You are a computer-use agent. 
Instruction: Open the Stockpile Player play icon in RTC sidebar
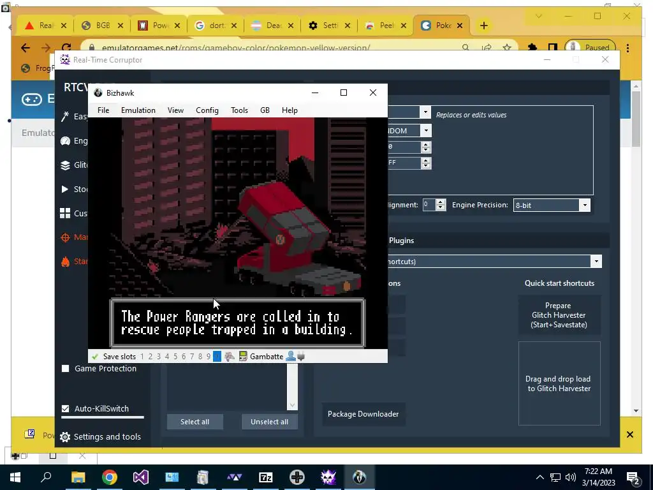[x=65, y=189]
